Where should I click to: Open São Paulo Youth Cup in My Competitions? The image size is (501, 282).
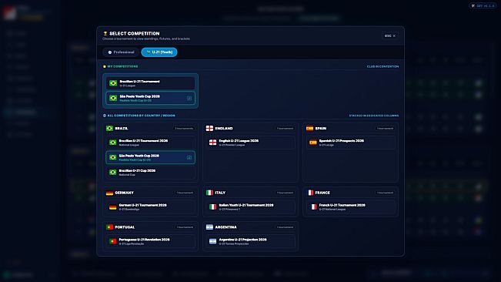tap(150, 98)
